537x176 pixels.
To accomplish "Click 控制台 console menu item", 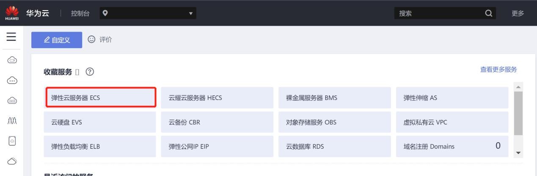I will tap(80, 13).
